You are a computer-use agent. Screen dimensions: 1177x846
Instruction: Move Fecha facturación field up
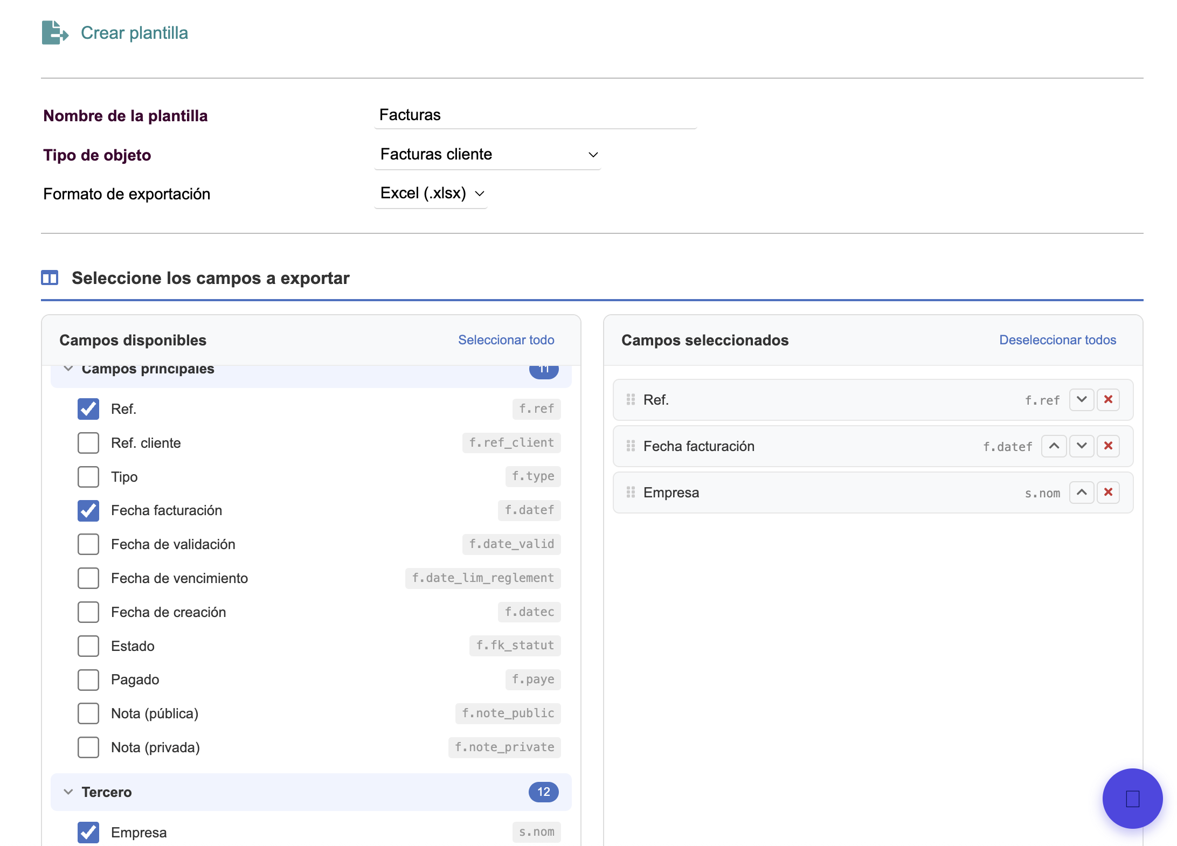pyautogui.click(x=1054, y=446)
